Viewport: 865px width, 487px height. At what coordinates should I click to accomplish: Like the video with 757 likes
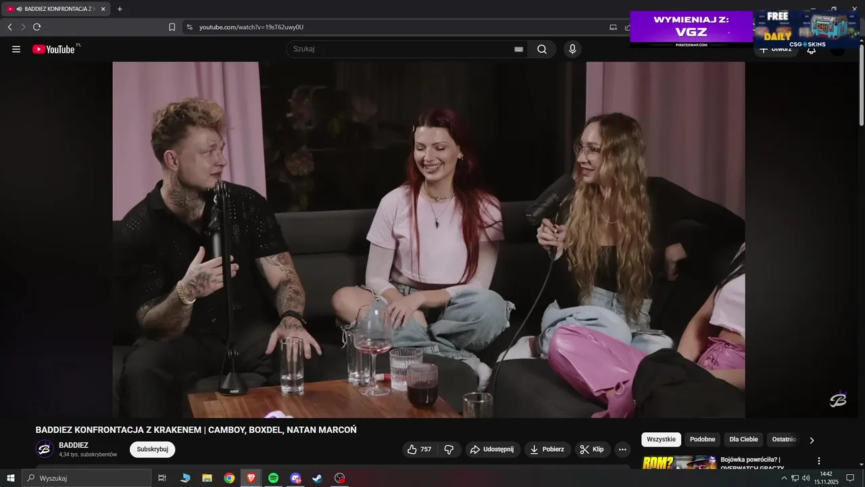pyautogui.click(x=420, y=449)
